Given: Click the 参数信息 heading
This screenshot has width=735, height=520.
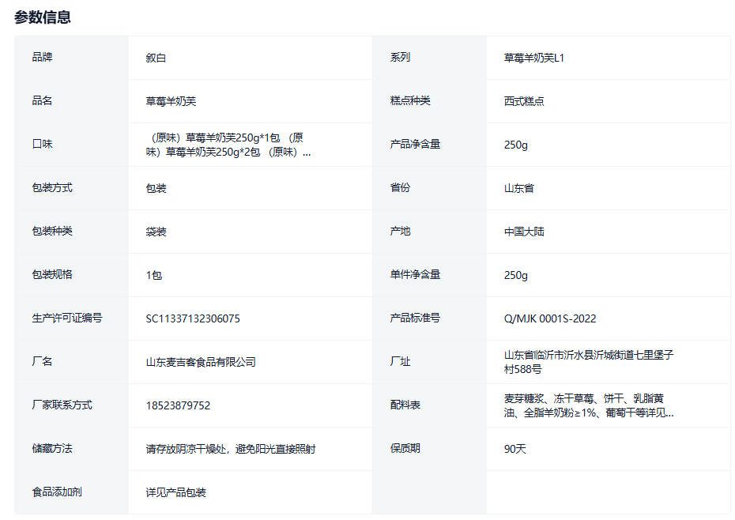Looking at the screenshot, I should (42, 17).
